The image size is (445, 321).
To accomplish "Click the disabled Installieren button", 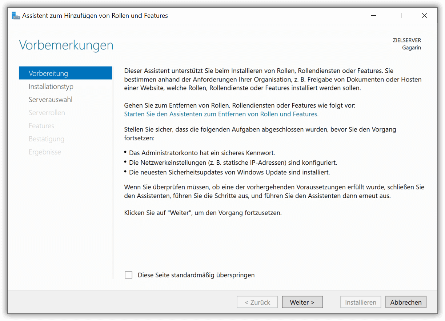I will [x=361, y=302].
